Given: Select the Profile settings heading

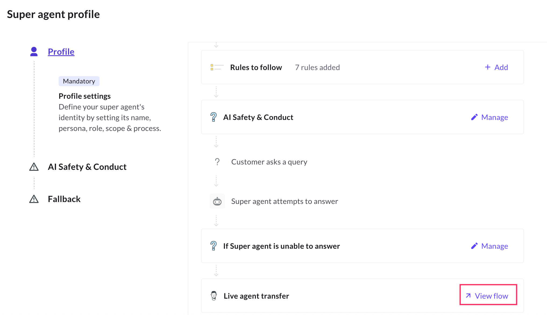Looking at the screenshot, I should pyautogui.click(x=84, y=96).
